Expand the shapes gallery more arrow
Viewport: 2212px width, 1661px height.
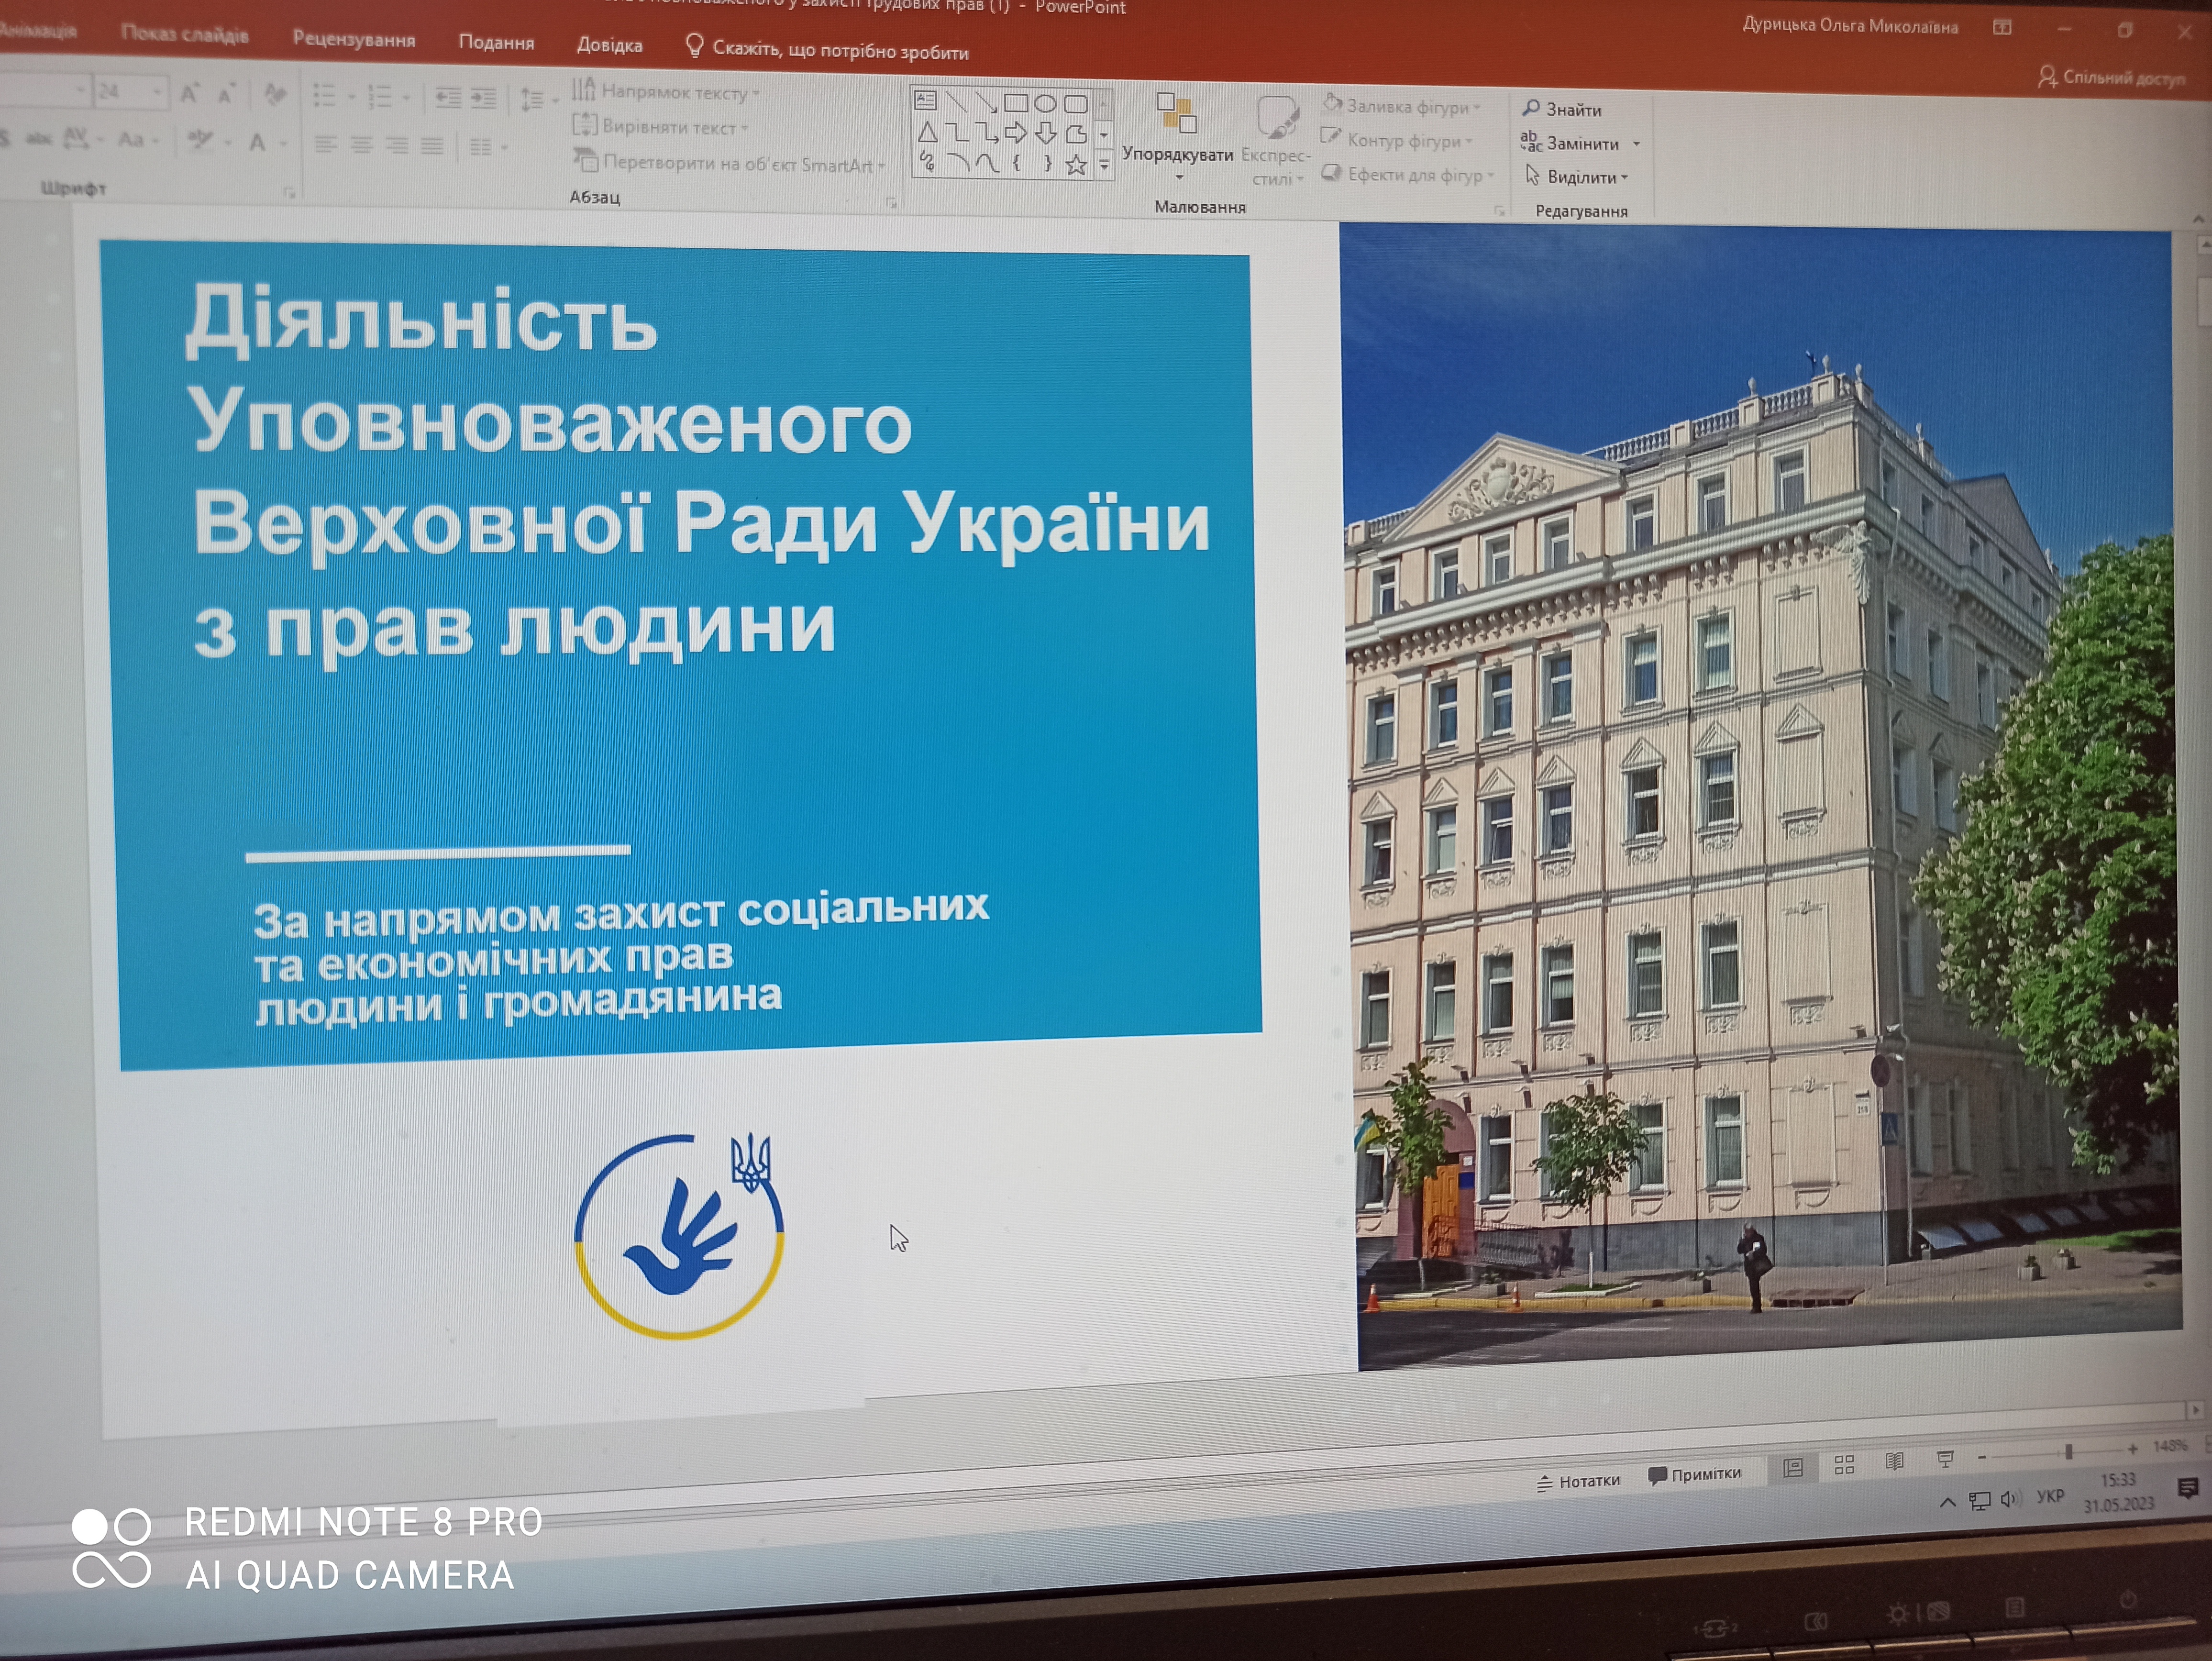click(1104, 166)
